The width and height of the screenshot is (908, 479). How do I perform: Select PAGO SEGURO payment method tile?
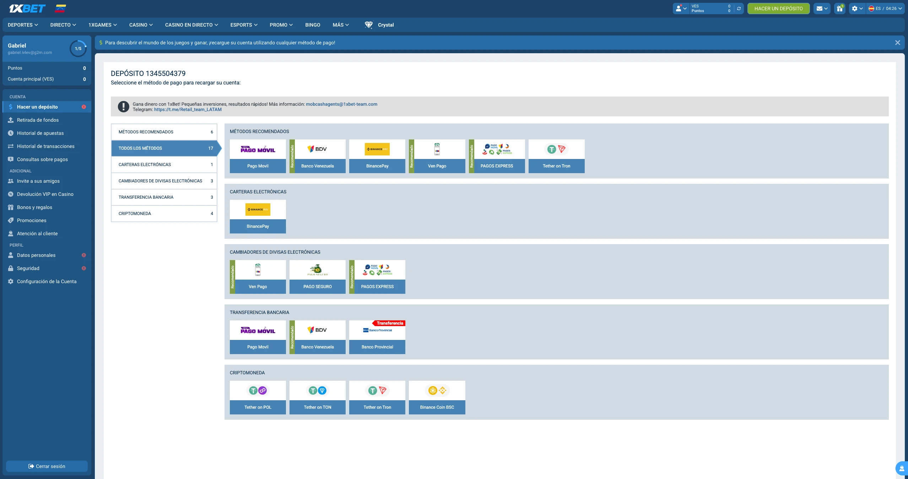317,277
